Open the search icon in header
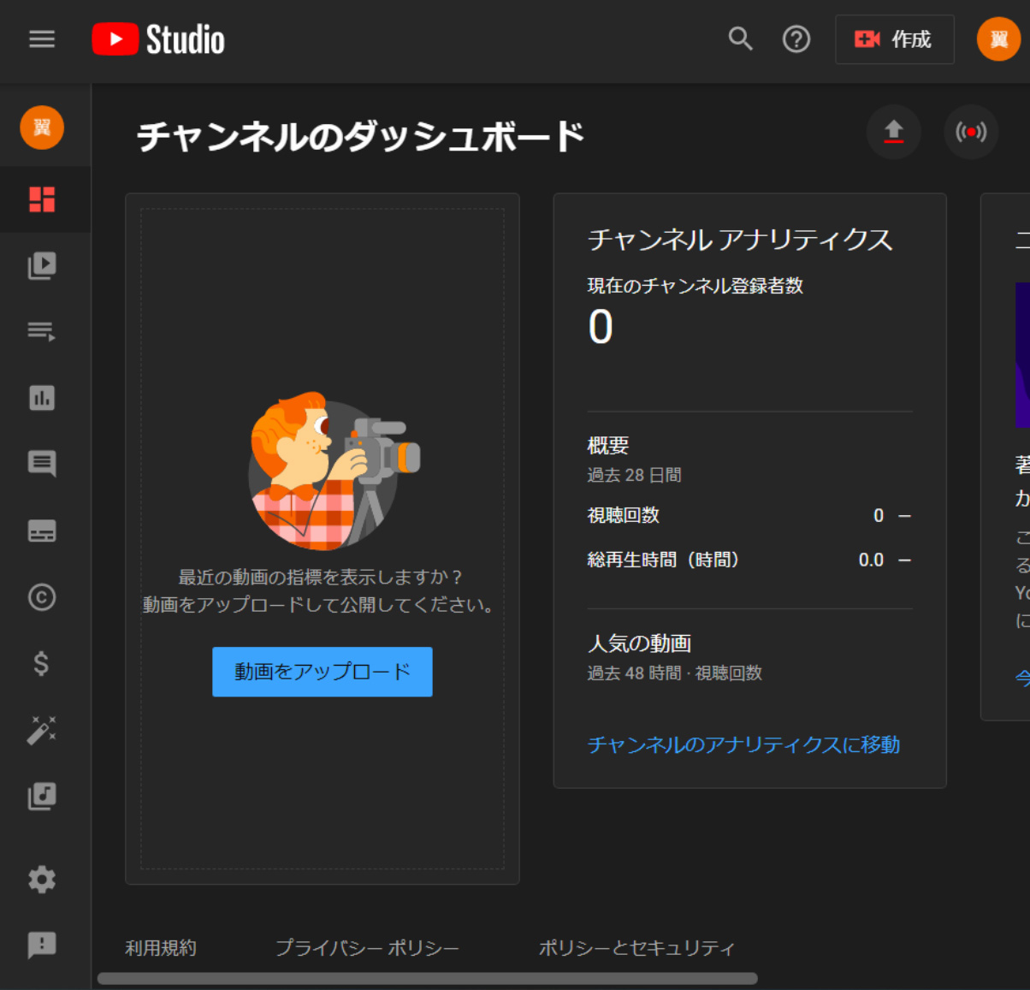The height and width of the screenshot is (990, 1030). click(x=740, y=39)
